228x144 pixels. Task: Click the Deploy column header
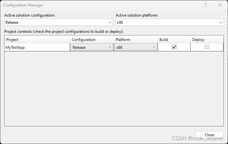207,40
